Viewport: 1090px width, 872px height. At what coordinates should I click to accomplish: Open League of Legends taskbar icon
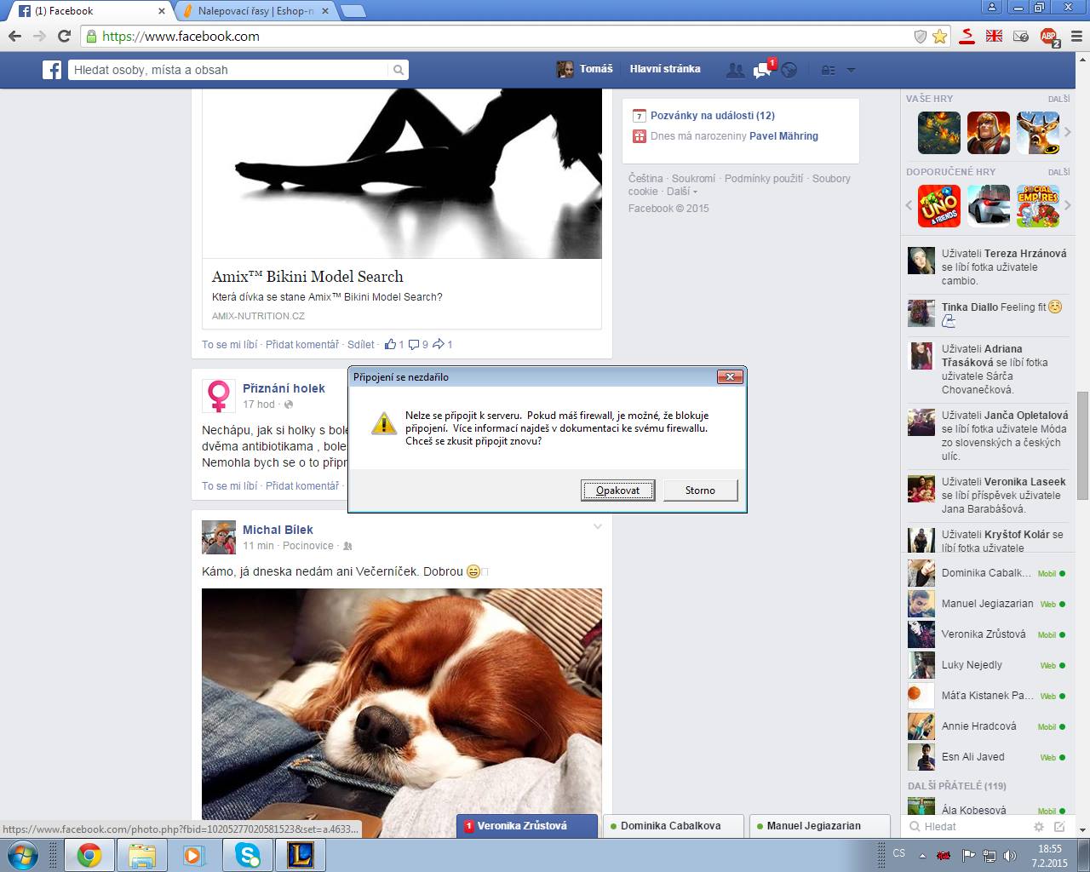click(300, 854)
